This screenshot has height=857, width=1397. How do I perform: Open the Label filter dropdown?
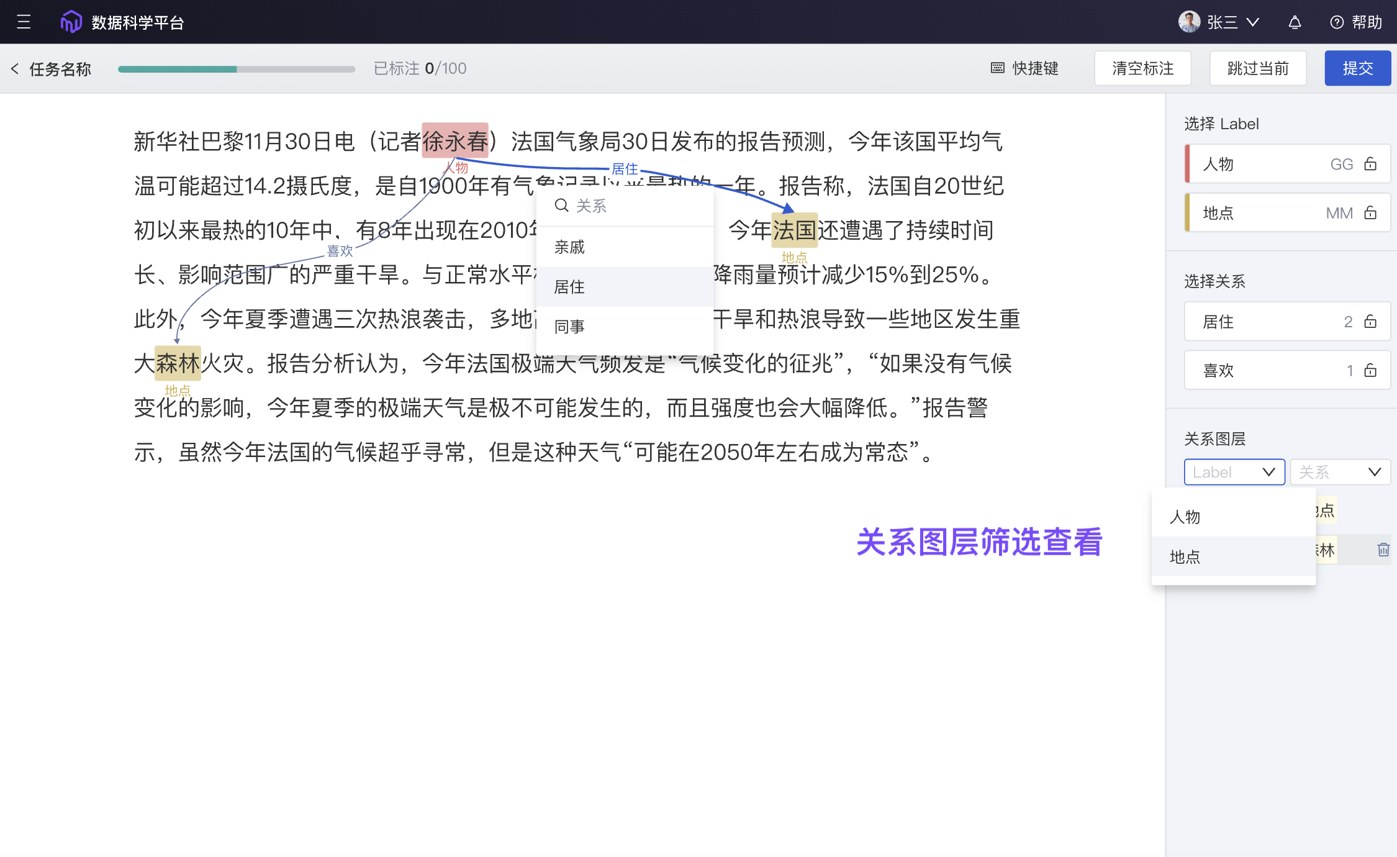(x=1234, y=472)
